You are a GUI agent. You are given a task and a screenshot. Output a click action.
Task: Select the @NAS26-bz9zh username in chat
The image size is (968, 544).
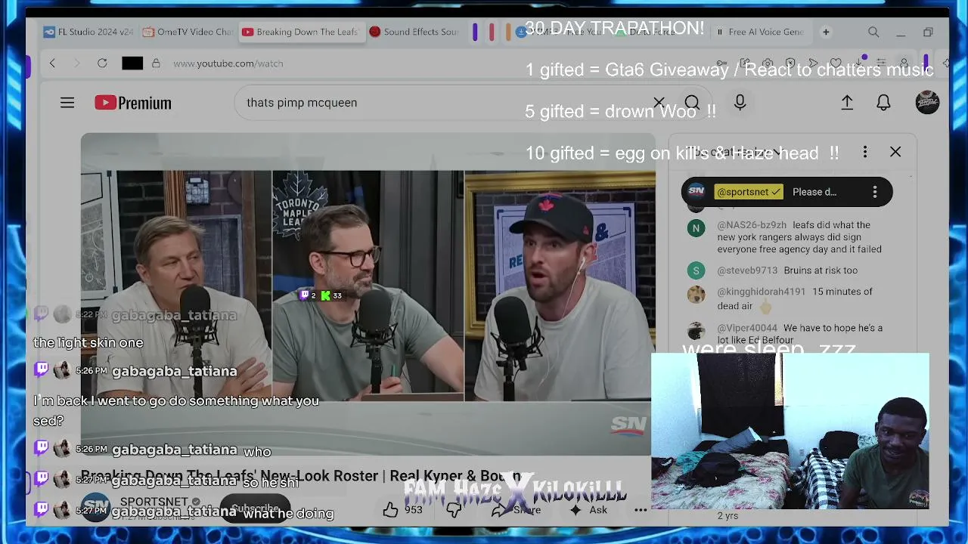pyautogui.click(x=752, y=225)
